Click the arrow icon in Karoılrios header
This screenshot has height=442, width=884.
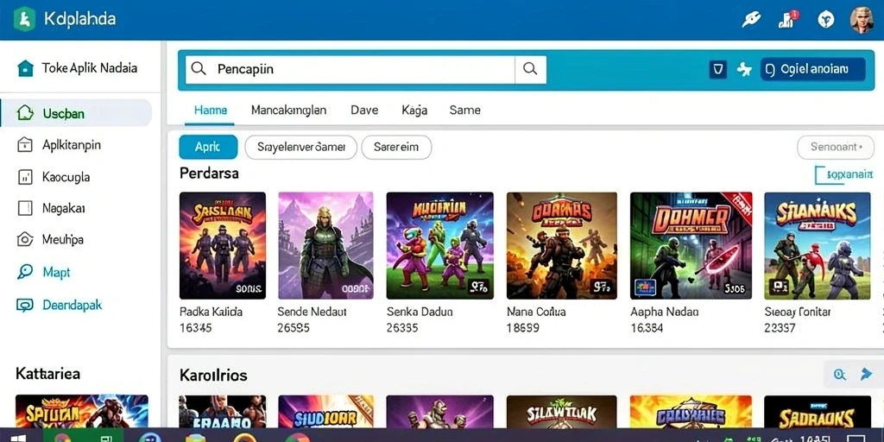point(867,374)
